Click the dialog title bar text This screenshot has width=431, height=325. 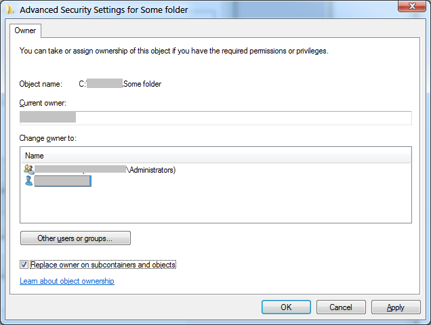click(x=104, y=9)
